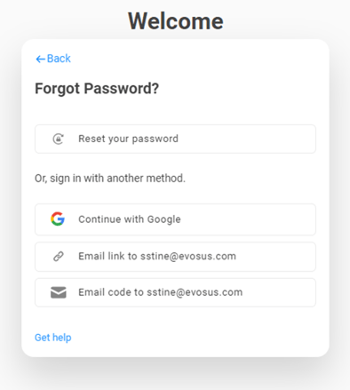This screenshot has height=390, width=350.
Task: Click the chain link icon
Action: click(59, 257)
